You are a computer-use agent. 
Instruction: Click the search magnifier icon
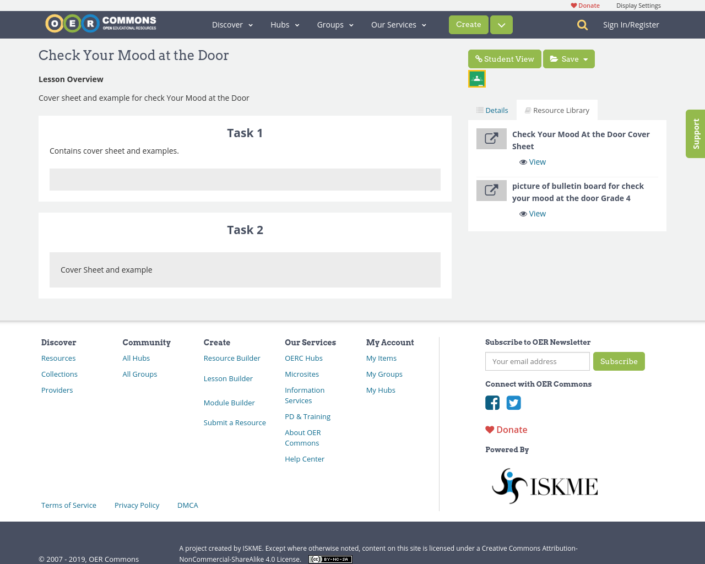point(582,25)
